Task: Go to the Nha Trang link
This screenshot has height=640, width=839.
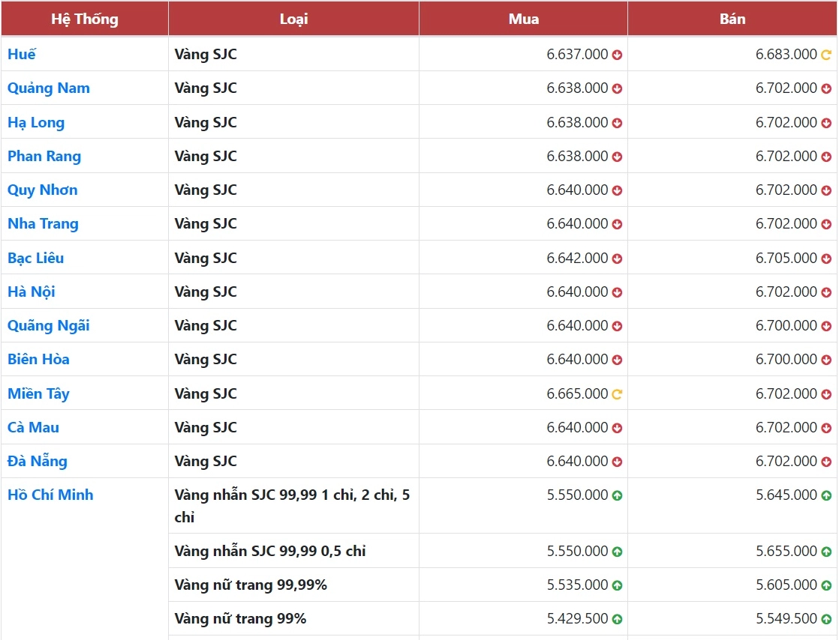Action: pos(43,224)
